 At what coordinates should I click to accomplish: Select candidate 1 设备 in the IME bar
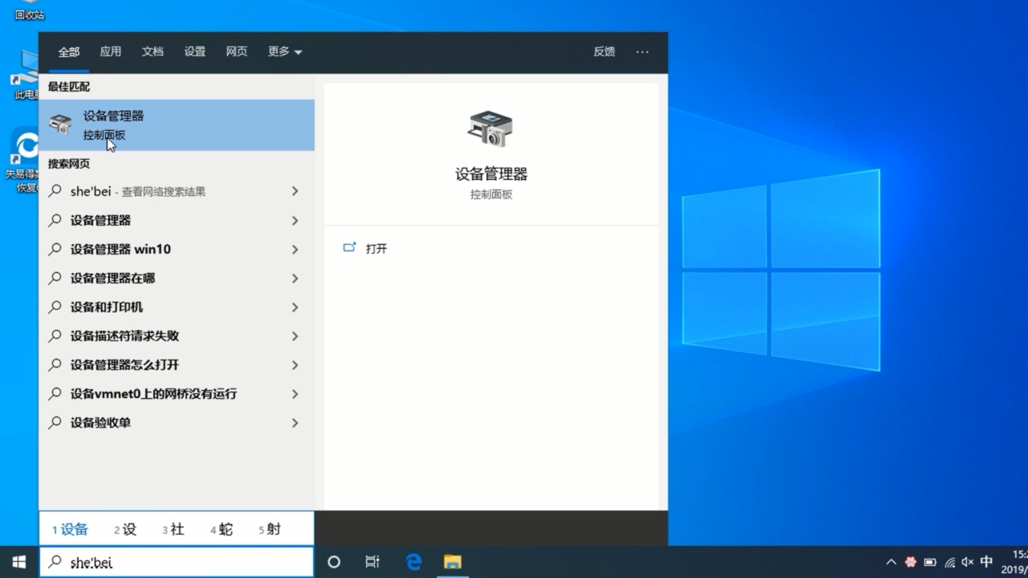pyautogui.click(x=70, y=529)
